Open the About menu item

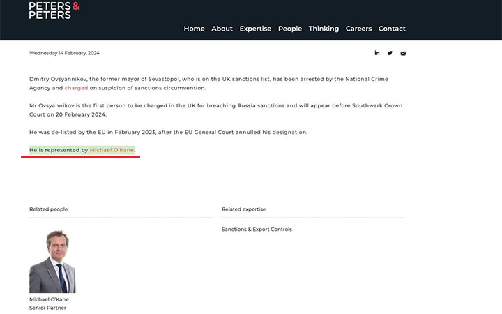pyautogui.click(x=222, y=29)
